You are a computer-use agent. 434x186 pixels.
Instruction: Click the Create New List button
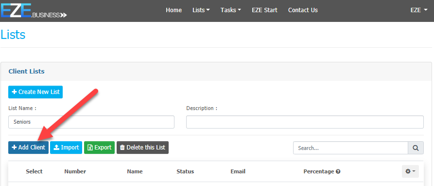pos(35,92)
